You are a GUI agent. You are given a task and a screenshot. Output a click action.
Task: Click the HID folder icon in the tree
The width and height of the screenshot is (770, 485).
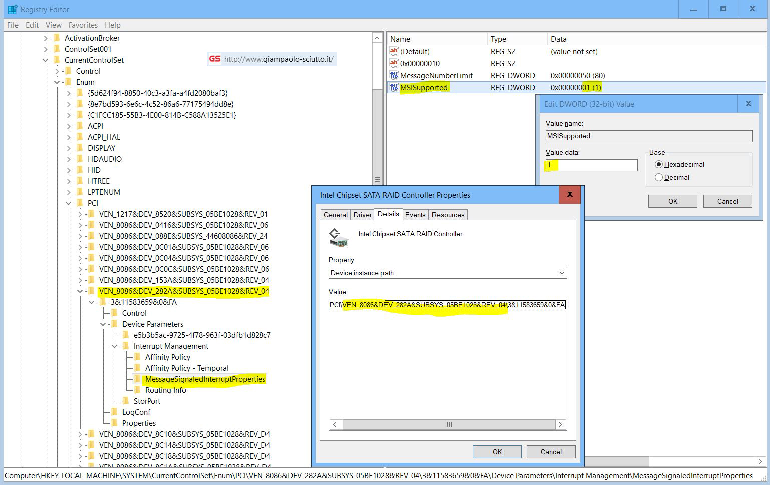pyautogui.click(x=80, y=170)
